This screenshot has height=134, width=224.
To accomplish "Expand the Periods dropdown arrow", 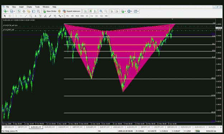I will click(132, 11).
